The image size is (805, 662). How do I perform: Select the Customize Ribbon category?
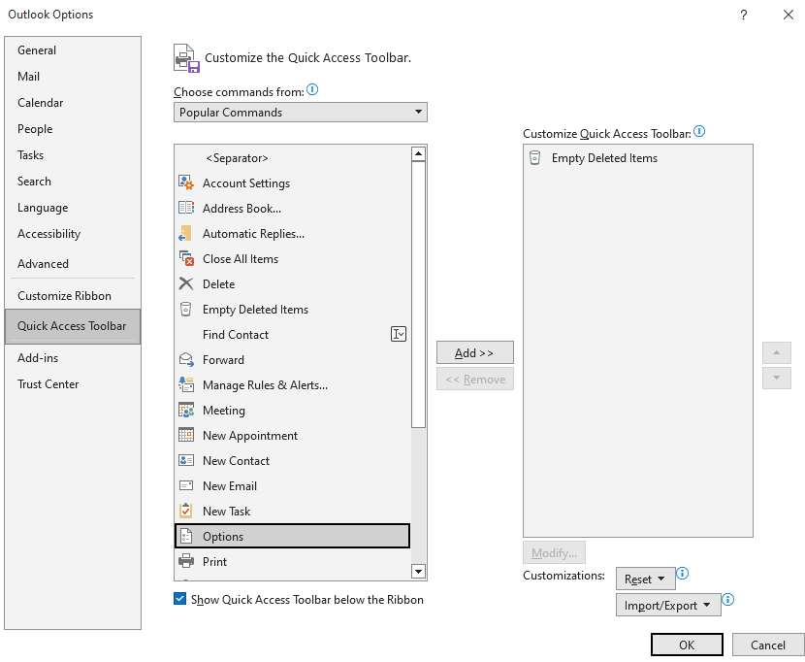(x=73, y=296)
